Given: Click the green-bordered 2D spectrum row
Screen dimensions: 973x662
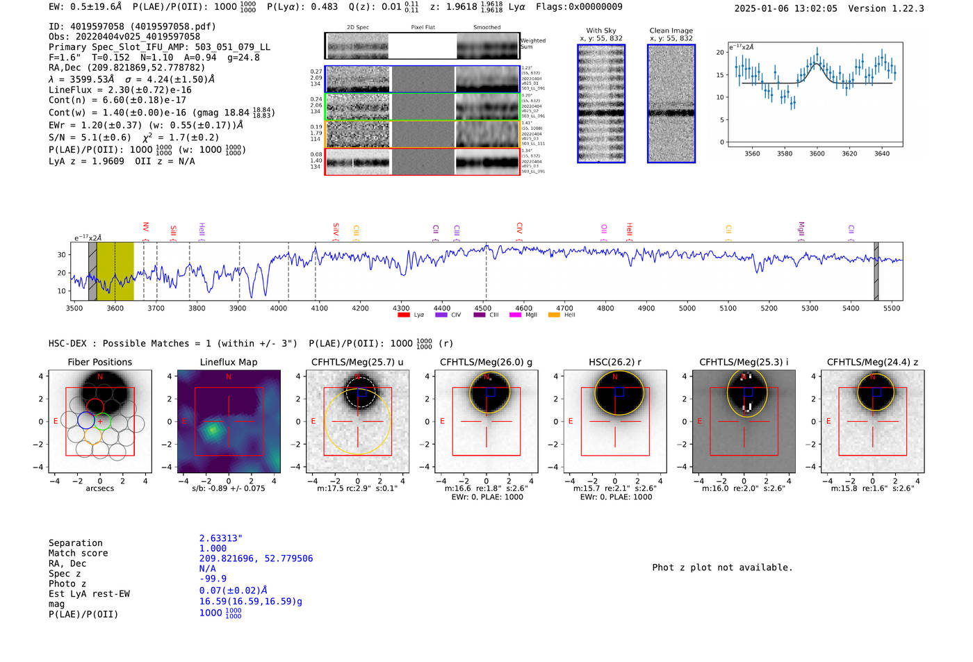Looking at the screenshot, I should 423,107.
